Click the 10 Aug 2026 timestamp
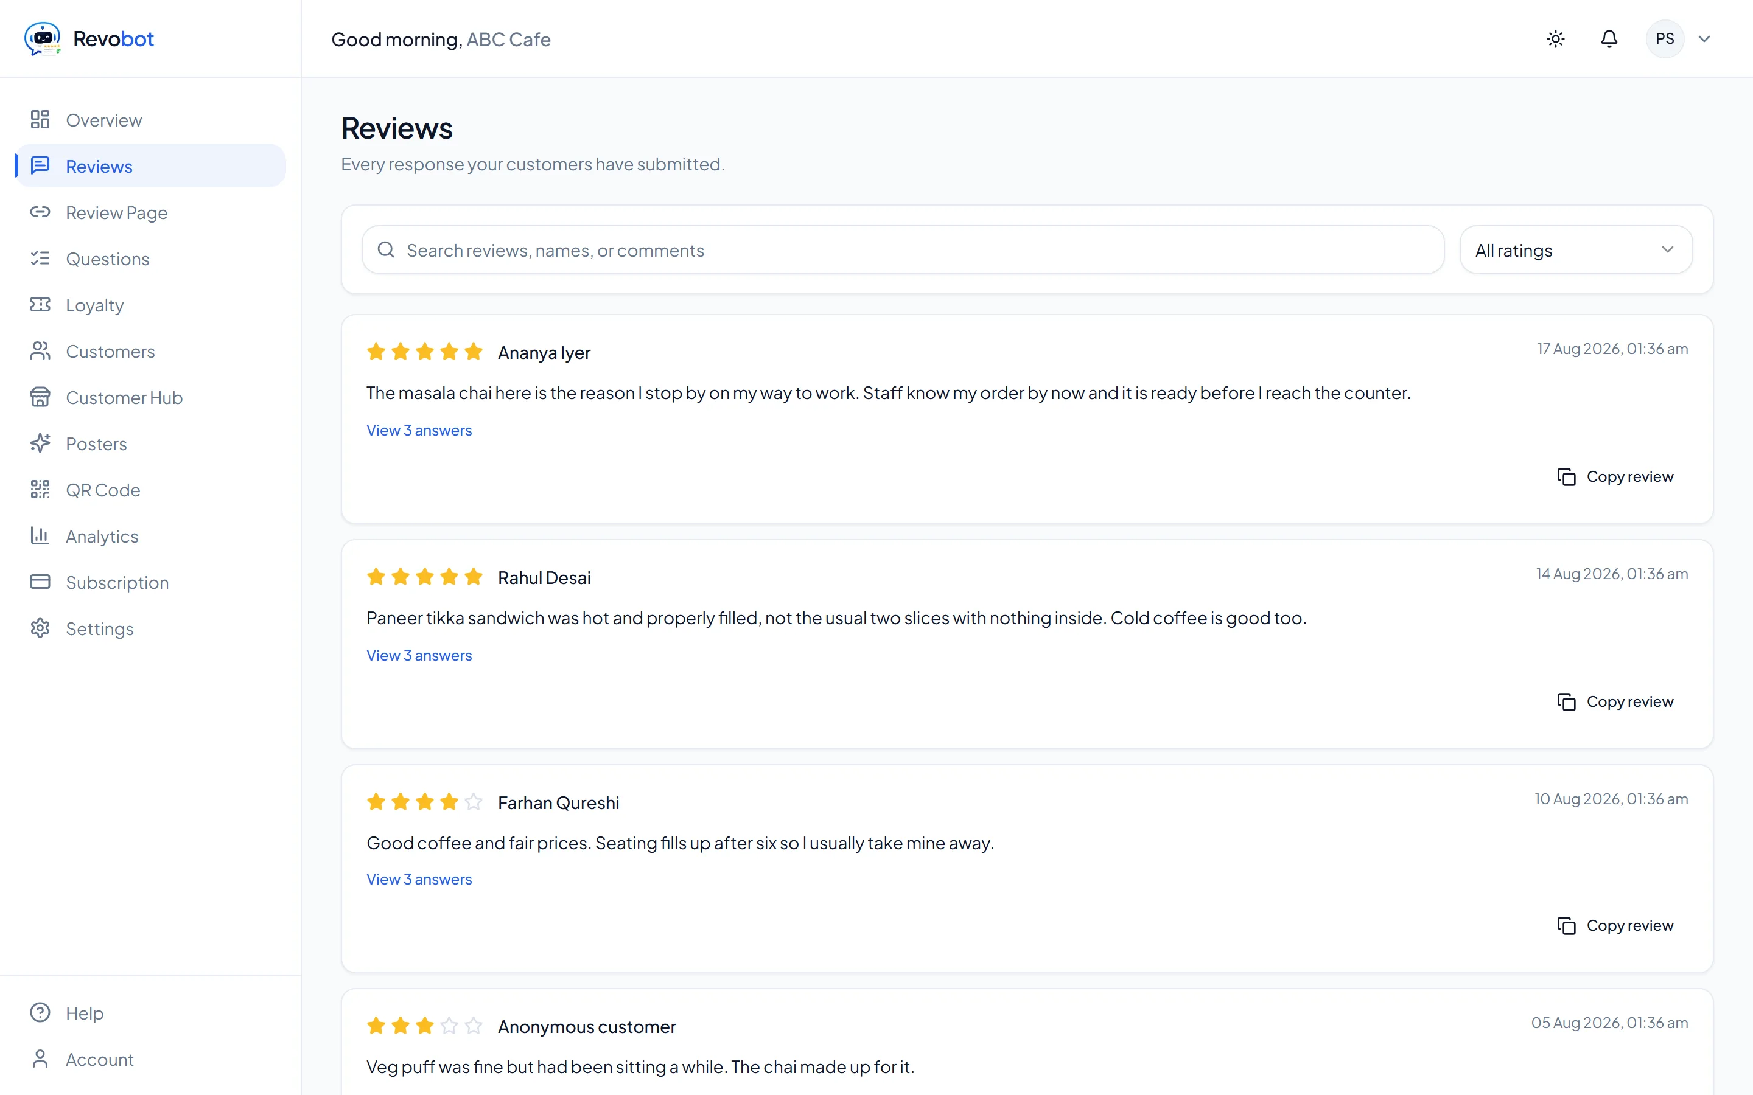Viewport: 1753px width, 1095px height. pyautogui.click(x=1611, y=799)
